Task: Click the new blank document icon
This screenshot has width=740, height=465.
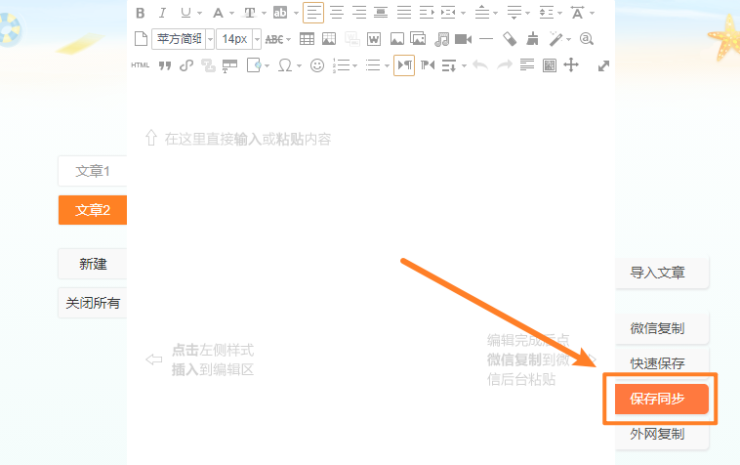Action: click(141, 39)
